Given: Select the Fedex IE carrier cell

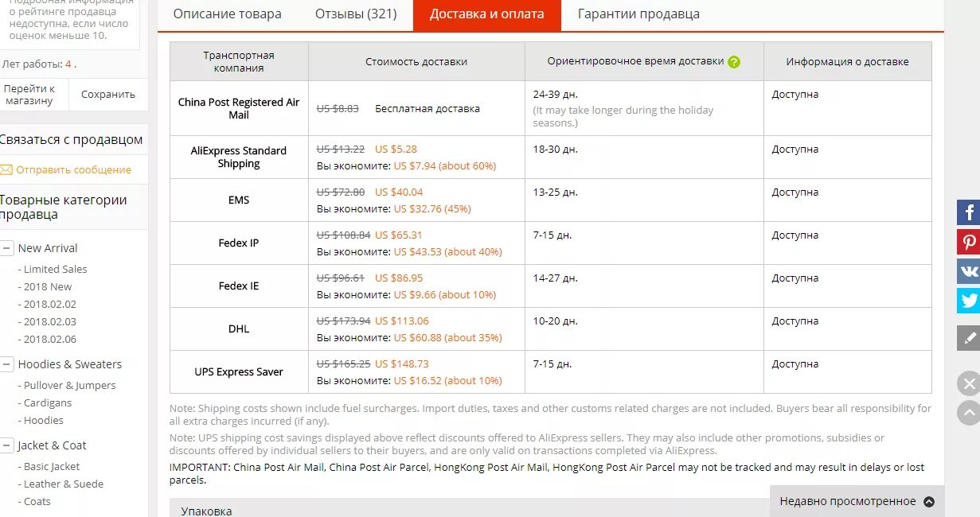Looking at the screenshot, I should [x=239, y=286].
